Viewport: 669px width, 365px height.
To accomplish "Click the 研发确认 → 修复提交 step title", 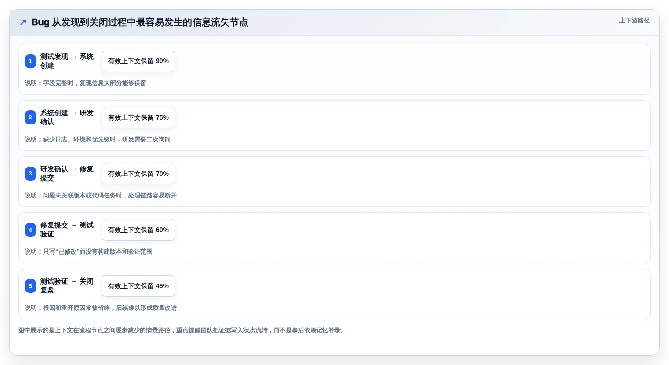I will pyautogui.click(x=67, y=174).
